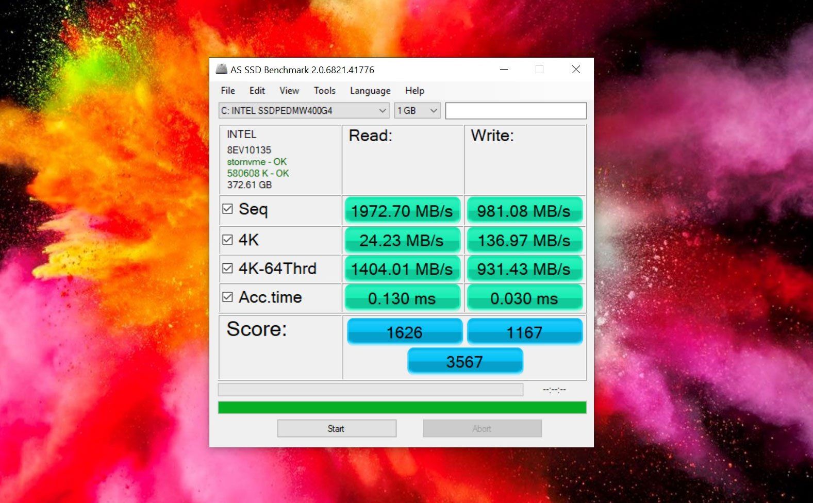This screenshot has height=503, width=813.
Task: Click the AS SSD Benchmark drive icon
Action: point(221,69)
